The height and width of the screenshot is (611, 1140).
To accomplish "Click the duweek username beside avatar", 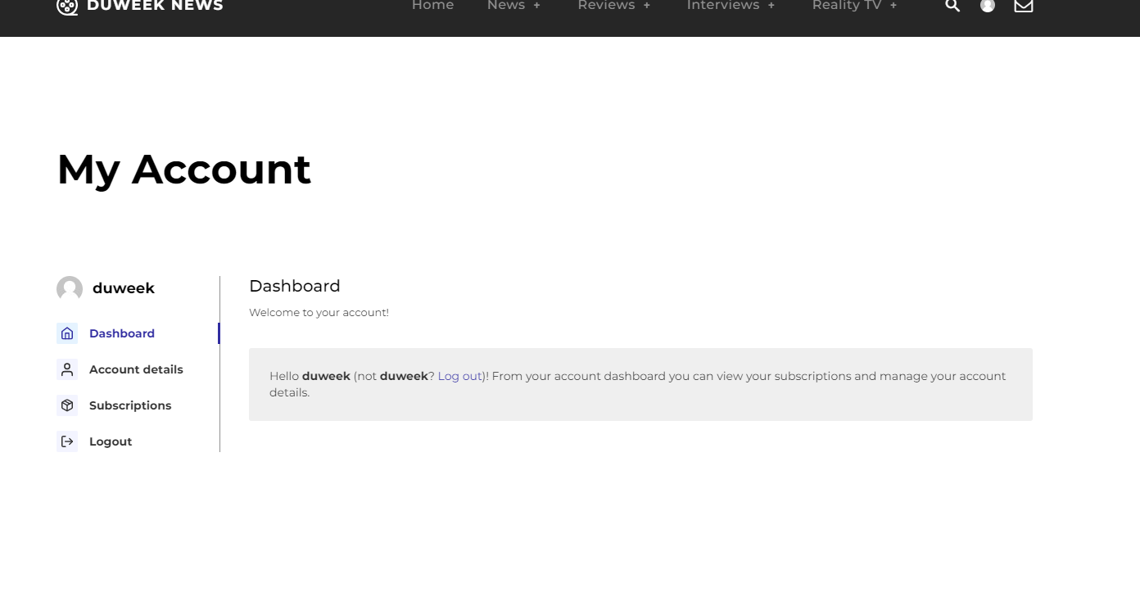I will click(124, 288).
